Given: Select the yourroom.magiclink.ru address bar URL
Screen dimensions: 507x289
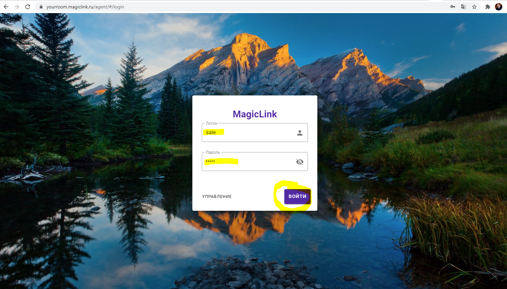Looking at the screenshot, I should [85, 7].
